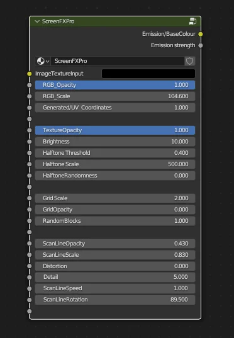Click the ScanLineRotation value field
This screenshot has height=338, width=234.
pyautogui.click(x=115, y=300)
